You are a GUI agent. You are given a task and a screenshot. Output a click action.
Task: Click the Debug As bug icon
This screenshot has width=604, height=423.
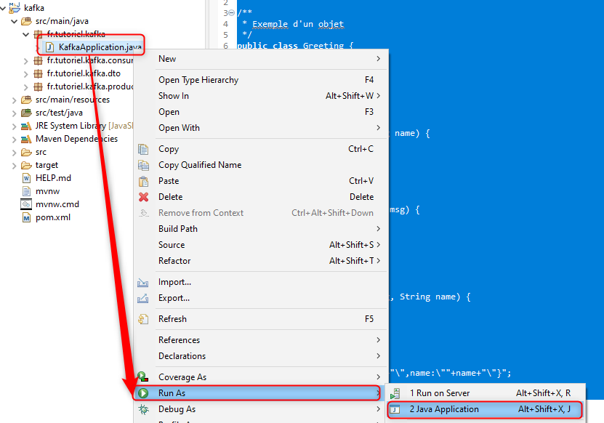point(144,409)
